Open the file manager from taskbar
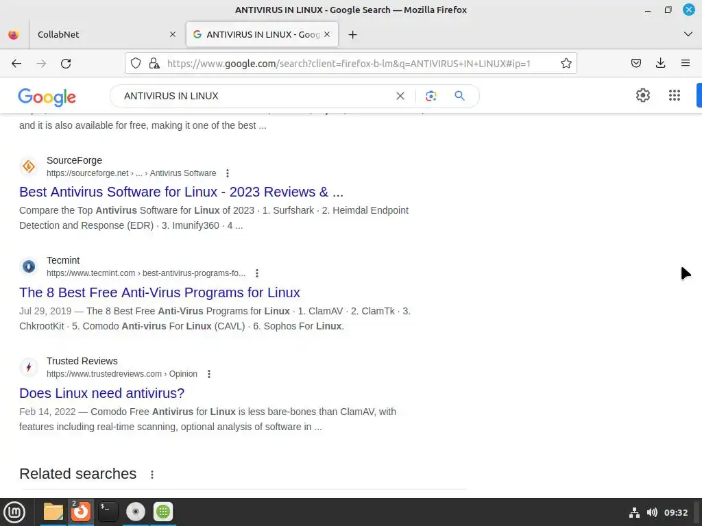 tap(53, 512)
